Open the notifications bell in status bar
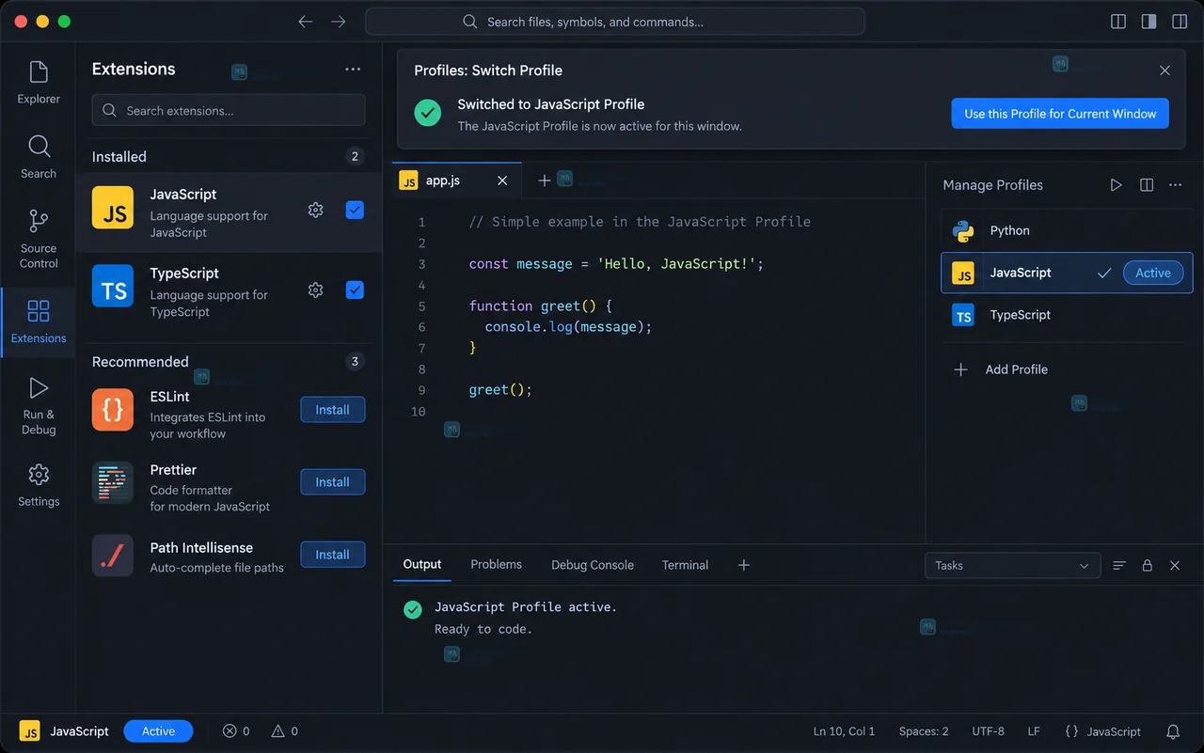 pyautogui.click(x=1173, y=731)
